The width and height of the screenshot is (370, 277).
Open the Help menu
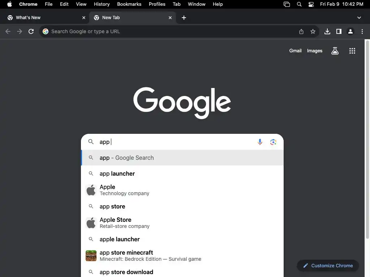(218, 4)
